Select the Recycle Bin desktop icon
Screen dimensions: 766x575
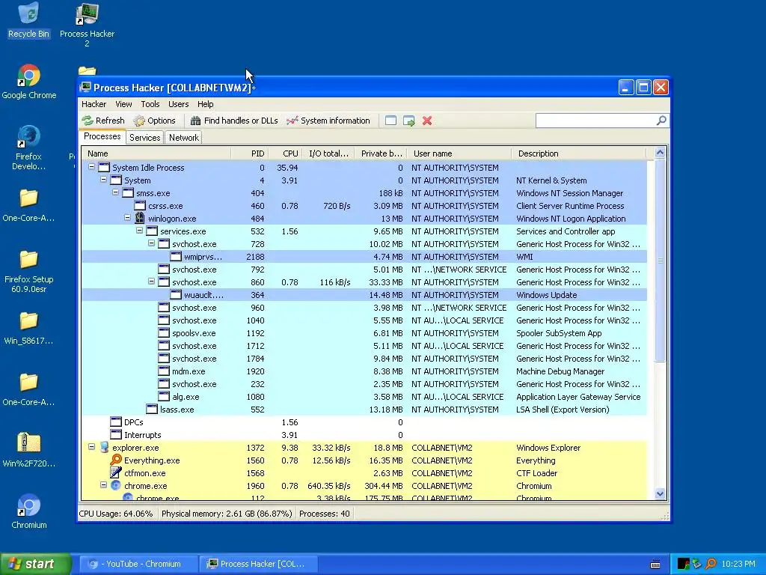(x=28, y=20)
